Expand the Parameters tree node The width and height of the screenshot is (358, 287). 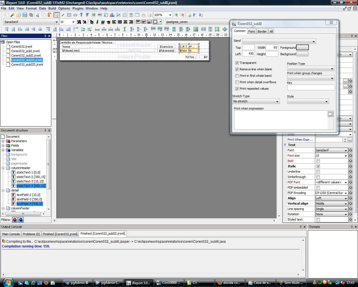coord(3,141)
